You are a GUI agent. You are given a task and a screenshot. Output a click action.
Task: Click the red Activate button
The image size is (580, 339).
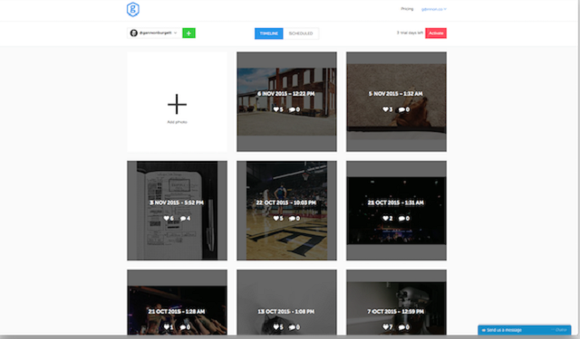pyautogui.click(x=436, y=33)
